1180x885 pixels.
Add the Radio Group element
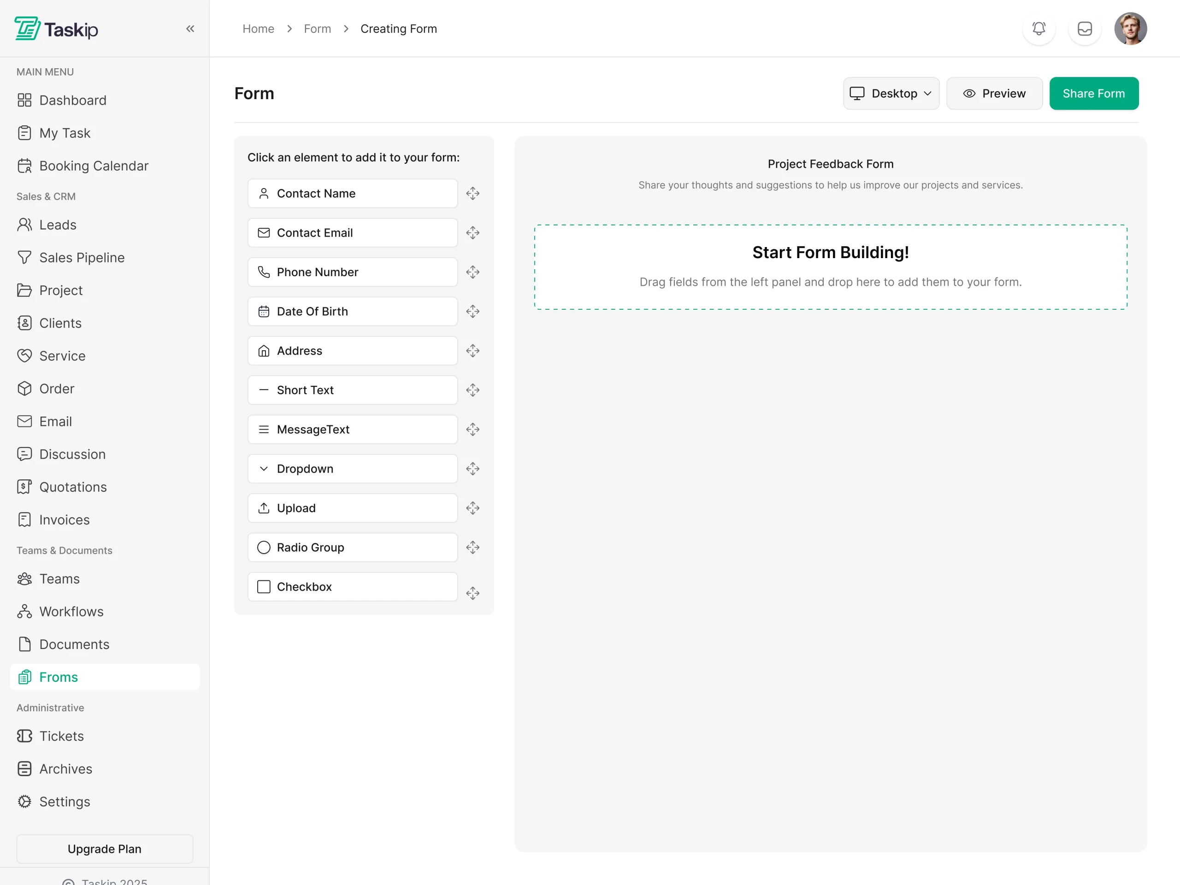pyautogui.click(x=352, y=547)
